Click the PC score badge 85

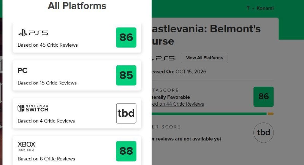point(126,75)
